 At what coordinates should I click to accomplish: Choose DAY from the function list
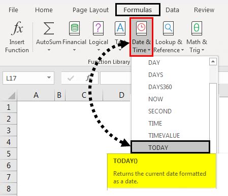[170, 63]
